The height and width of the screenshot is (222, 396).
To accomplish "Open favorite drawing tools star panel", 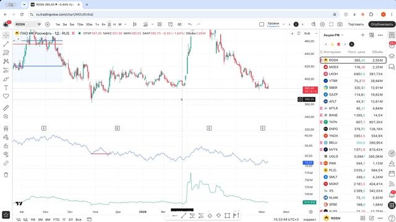I will pyautogui.click(x=6, y=215).
